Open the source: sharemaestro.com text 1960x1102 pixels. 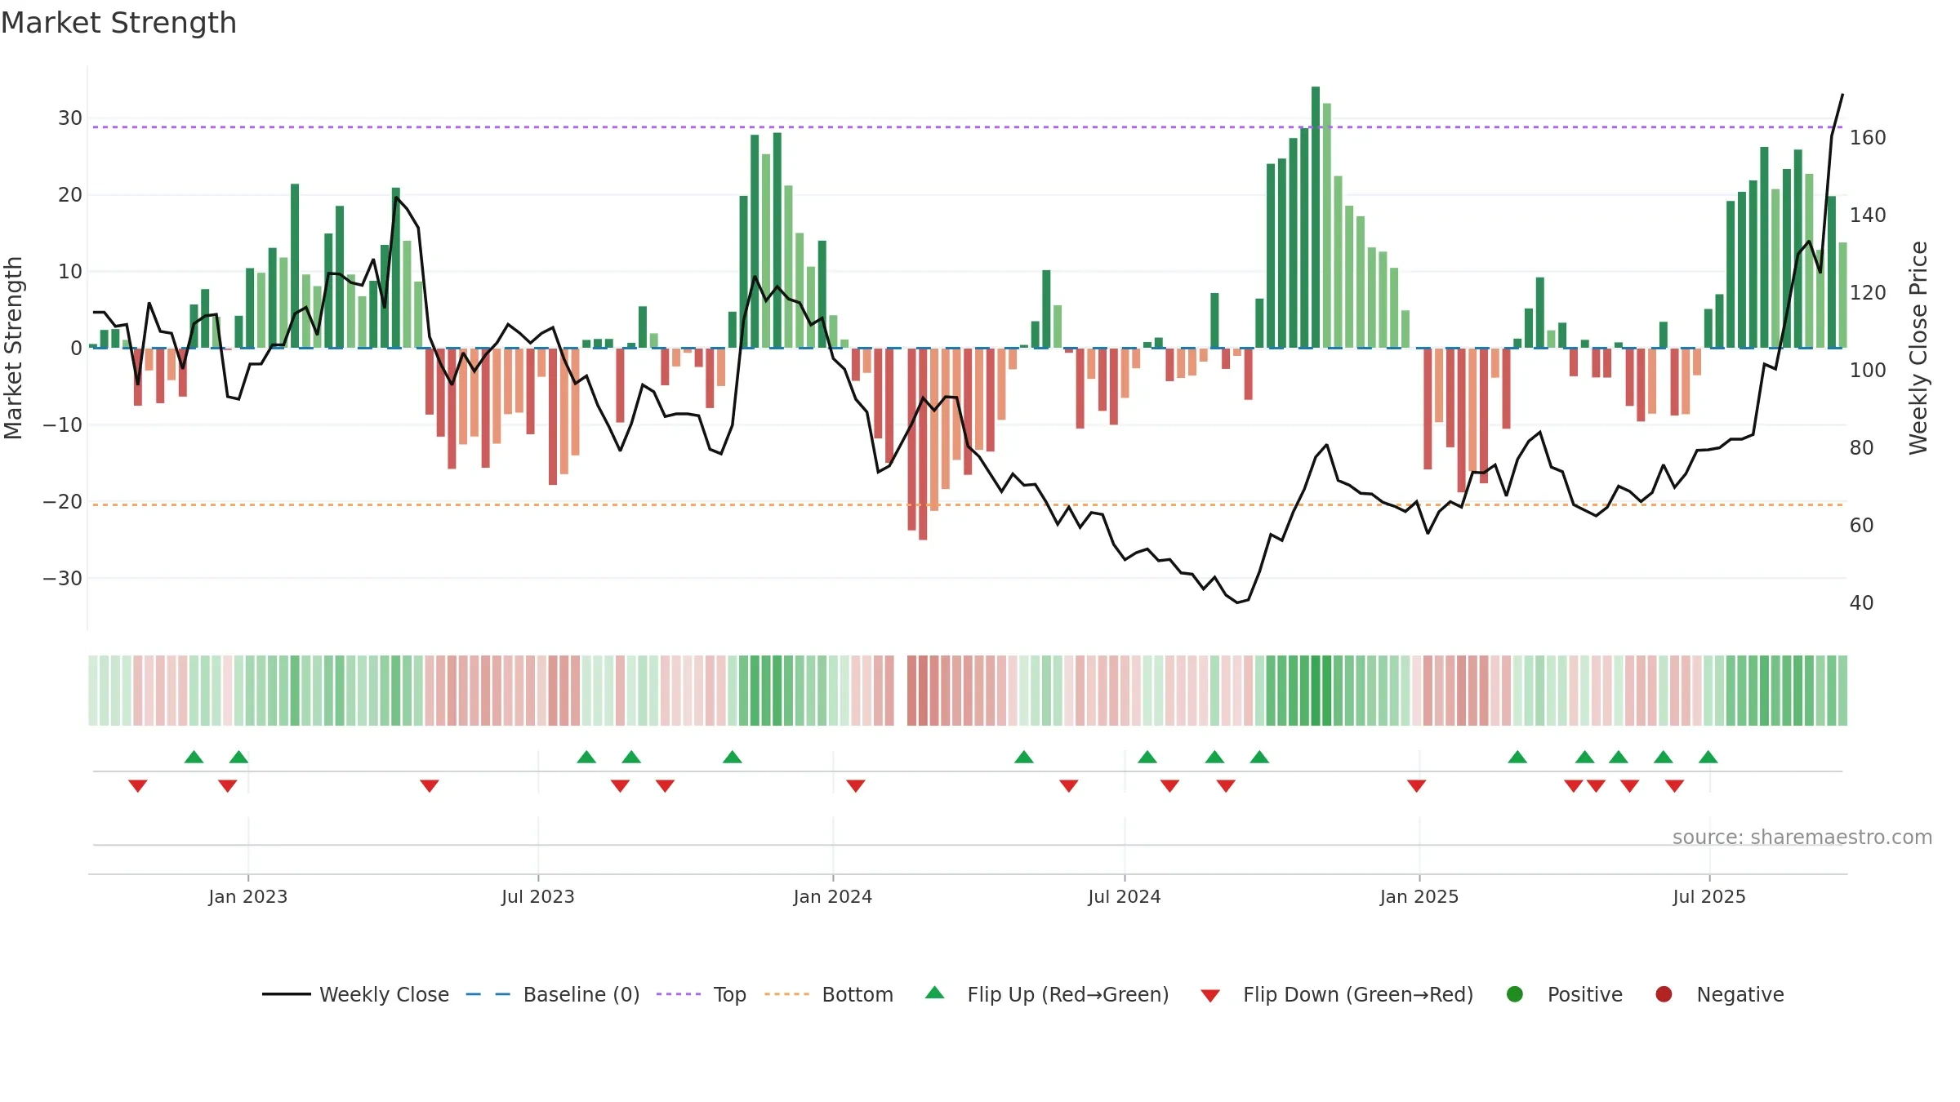[1802, 838]
